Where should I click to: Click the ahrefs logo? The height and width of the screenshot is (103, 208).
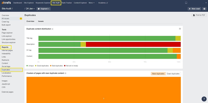click(x=6, y=3)
